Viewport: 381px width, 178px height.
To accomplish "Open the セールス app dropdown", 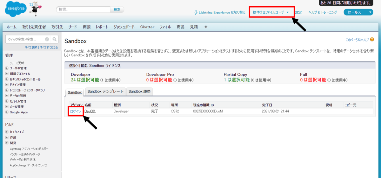I will [358, 12].
